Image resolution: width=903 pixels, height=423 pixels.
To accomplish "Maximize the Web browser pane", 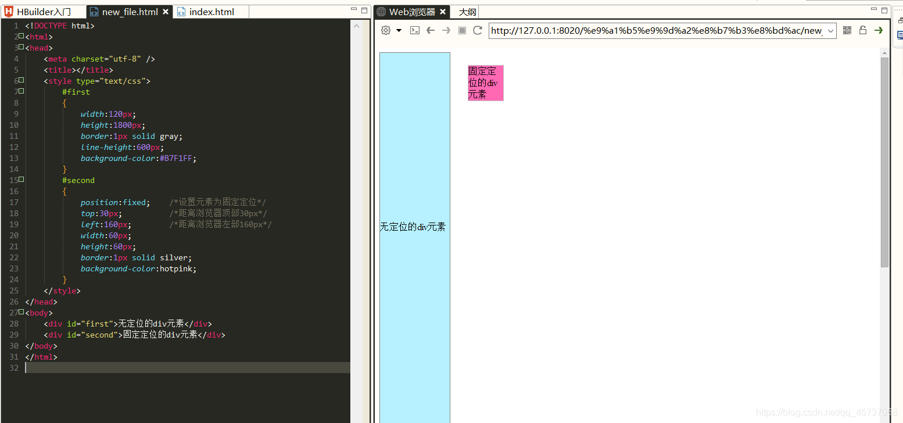I will point(884,10).
